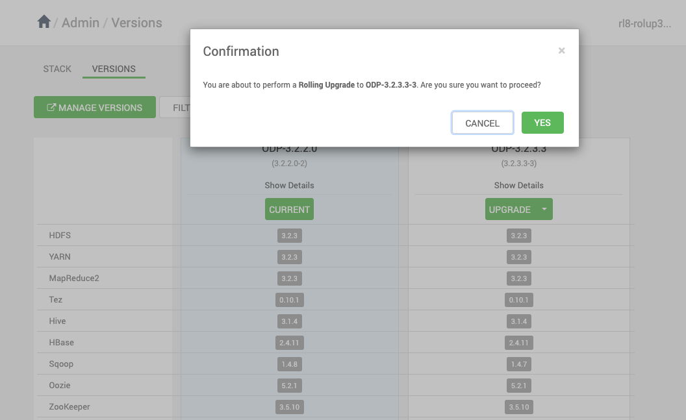
Task: Click the Current button under ODP-3.2.2.0
Action: [x=289, y=210]
